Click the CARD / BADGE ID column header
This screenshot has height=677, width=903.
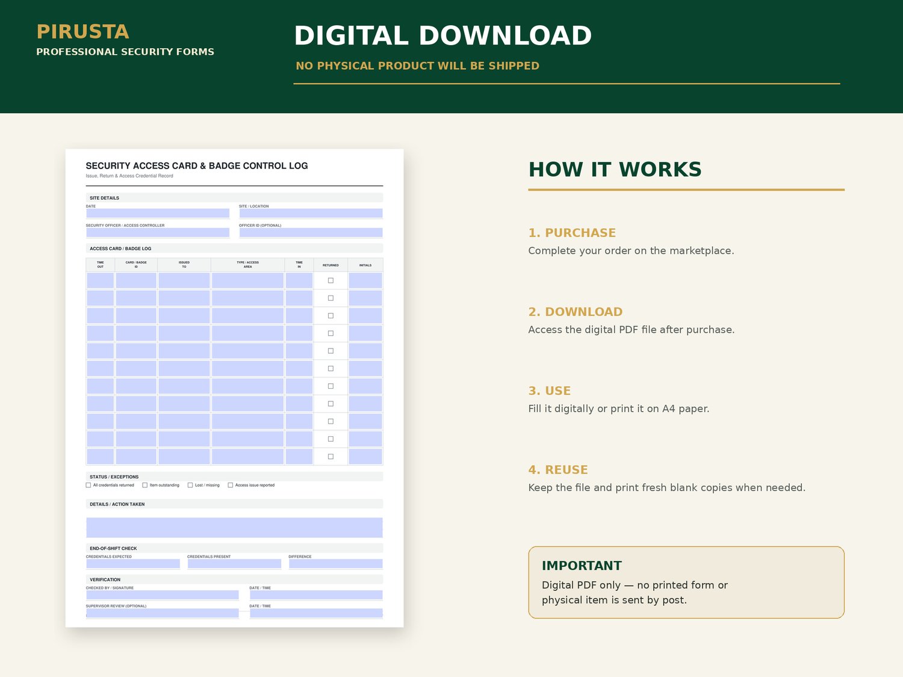point(136,265)
